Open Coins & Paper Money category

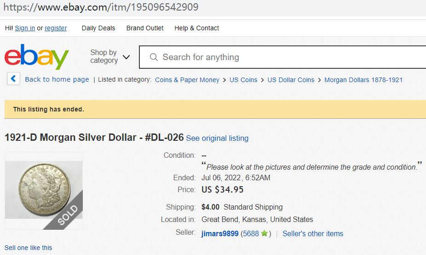(187, 80)
